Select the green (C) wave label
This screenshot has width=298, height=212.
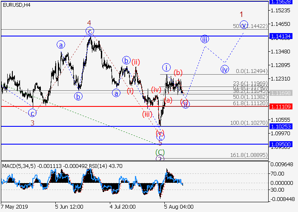[x=160, y=151]
